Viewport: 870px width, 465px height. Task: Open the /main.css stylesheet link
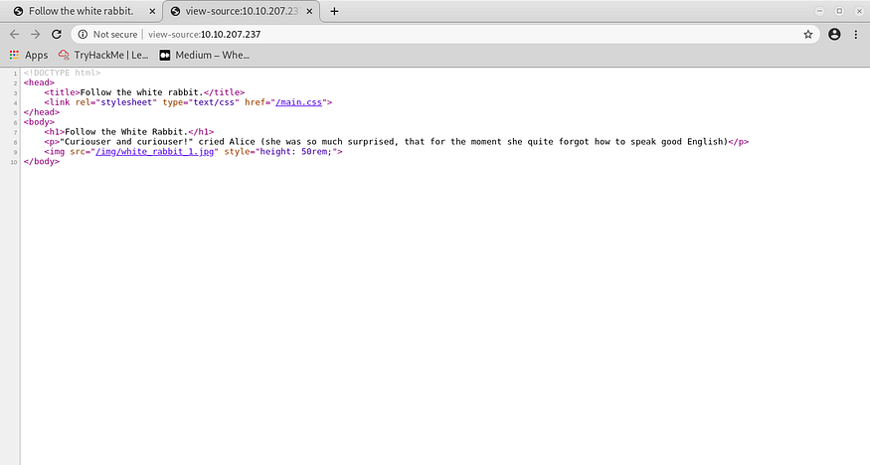[x=298, y=102]
